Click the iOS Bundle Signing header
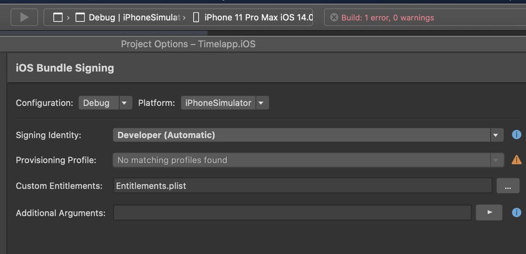The width and height of the screenshot is (526, 254). (65, 68)
